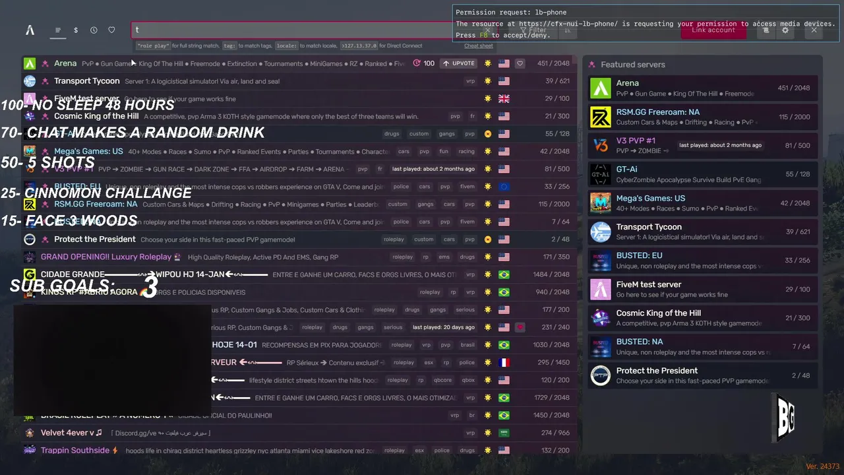Open Transport Tycoon featured card
The image size is (844, 475).
pyautogui.click(x=703, y=232)
